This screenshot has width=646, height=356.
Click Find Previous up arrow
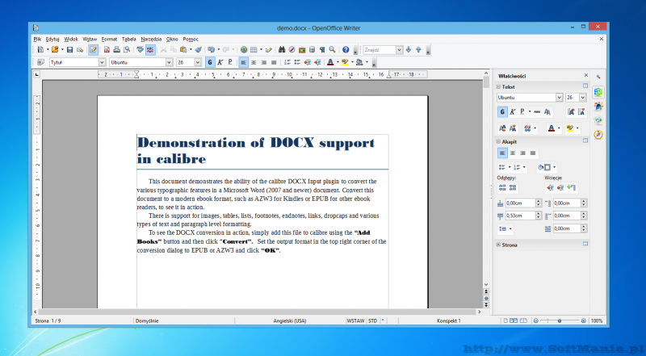418,49
